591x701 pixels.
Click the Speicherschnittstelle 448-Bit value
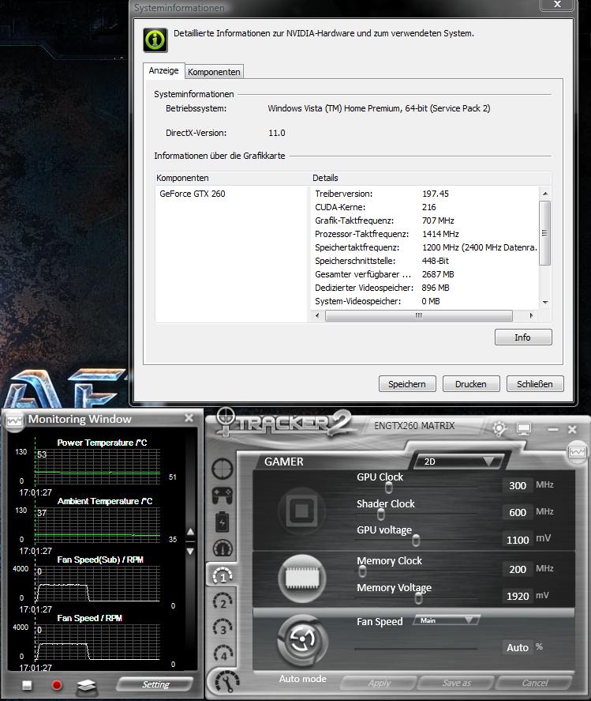click(x=436, y=261)
